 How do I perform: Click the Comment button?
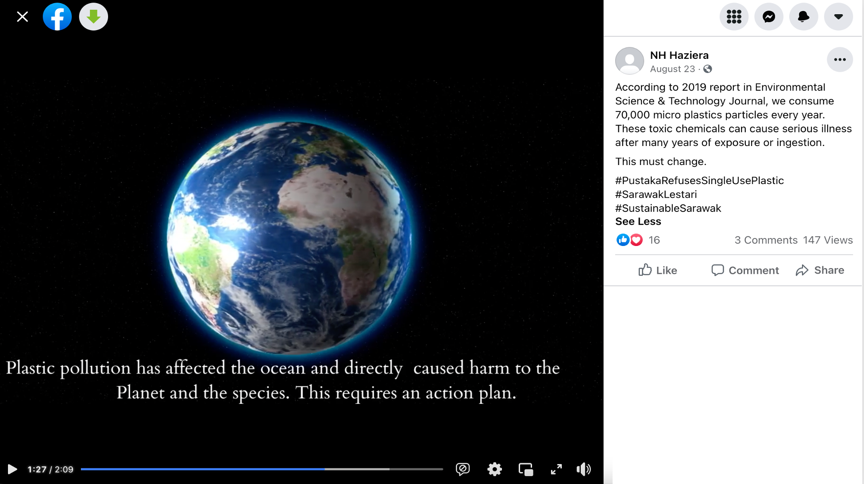click(x=745, y=270)
